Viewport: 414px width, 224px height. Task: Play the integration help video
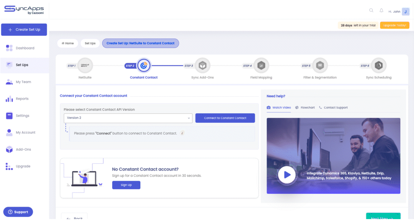coord(287,175)
